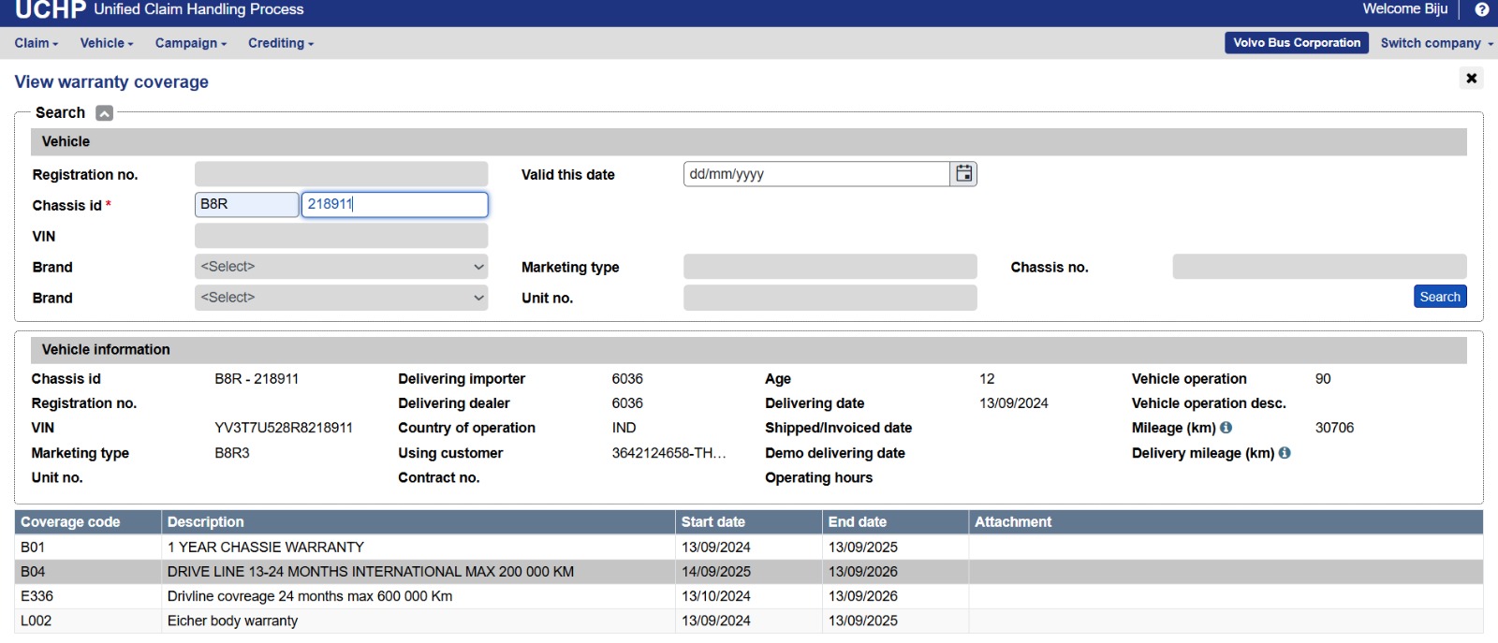Screen dimensions: 1498x643
Task: Click the Eicher body warranty description
Action: coord(232,621)
